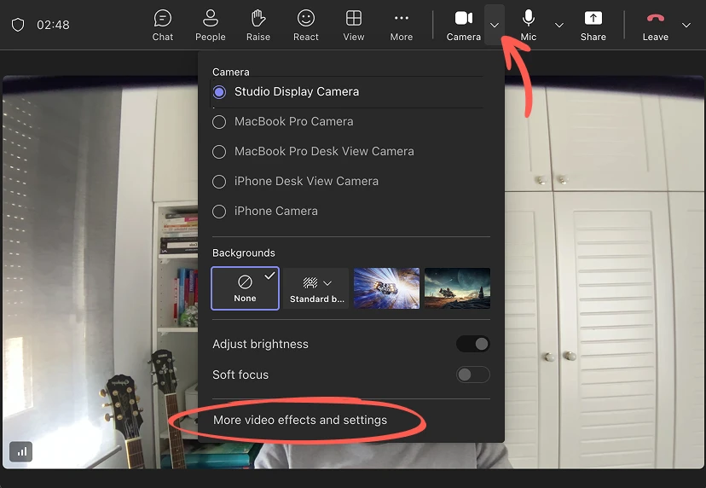Toggle Adjust brightness switch
This screenshot has width=706, height=488.
pyautogui.click(x=472, y=345)
